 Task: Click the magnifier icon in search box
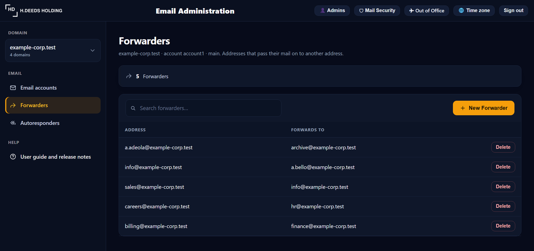(x=133, y=108)
